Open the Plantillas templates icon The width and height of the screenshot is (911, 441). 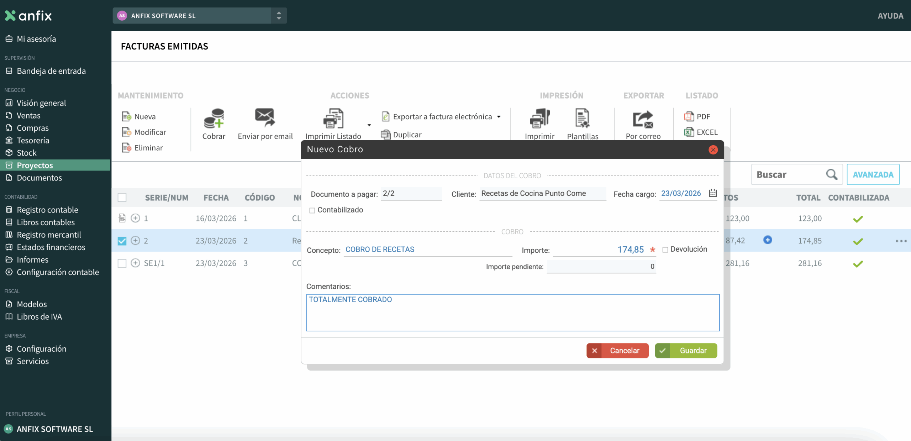[582, 119]
